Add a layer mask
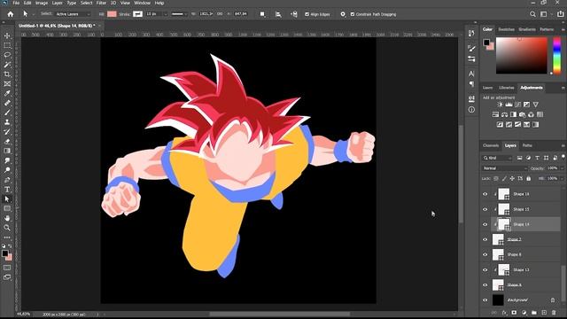Screen dimensions: 567x319 [514, 313]
